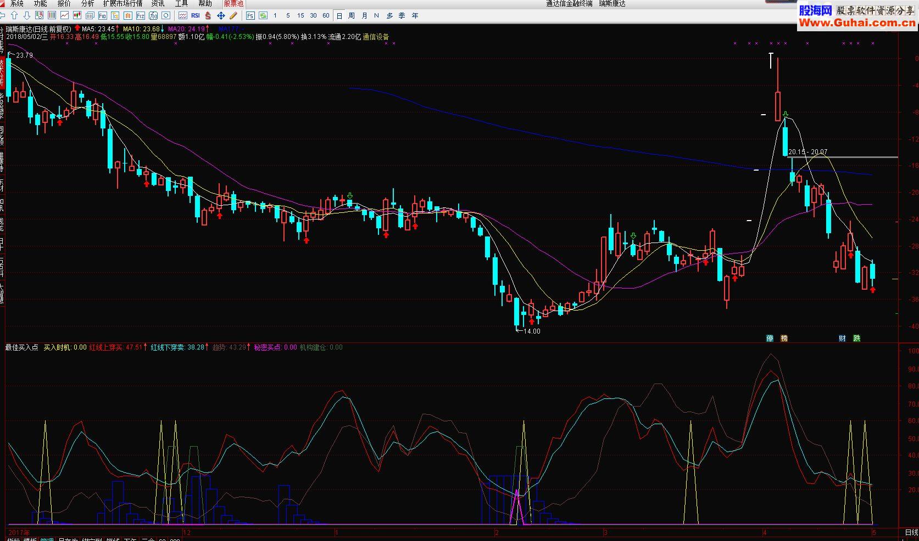Open the intraday line chart icon
The width and height of the screenshot is (919, 541).
pos(64,16)
